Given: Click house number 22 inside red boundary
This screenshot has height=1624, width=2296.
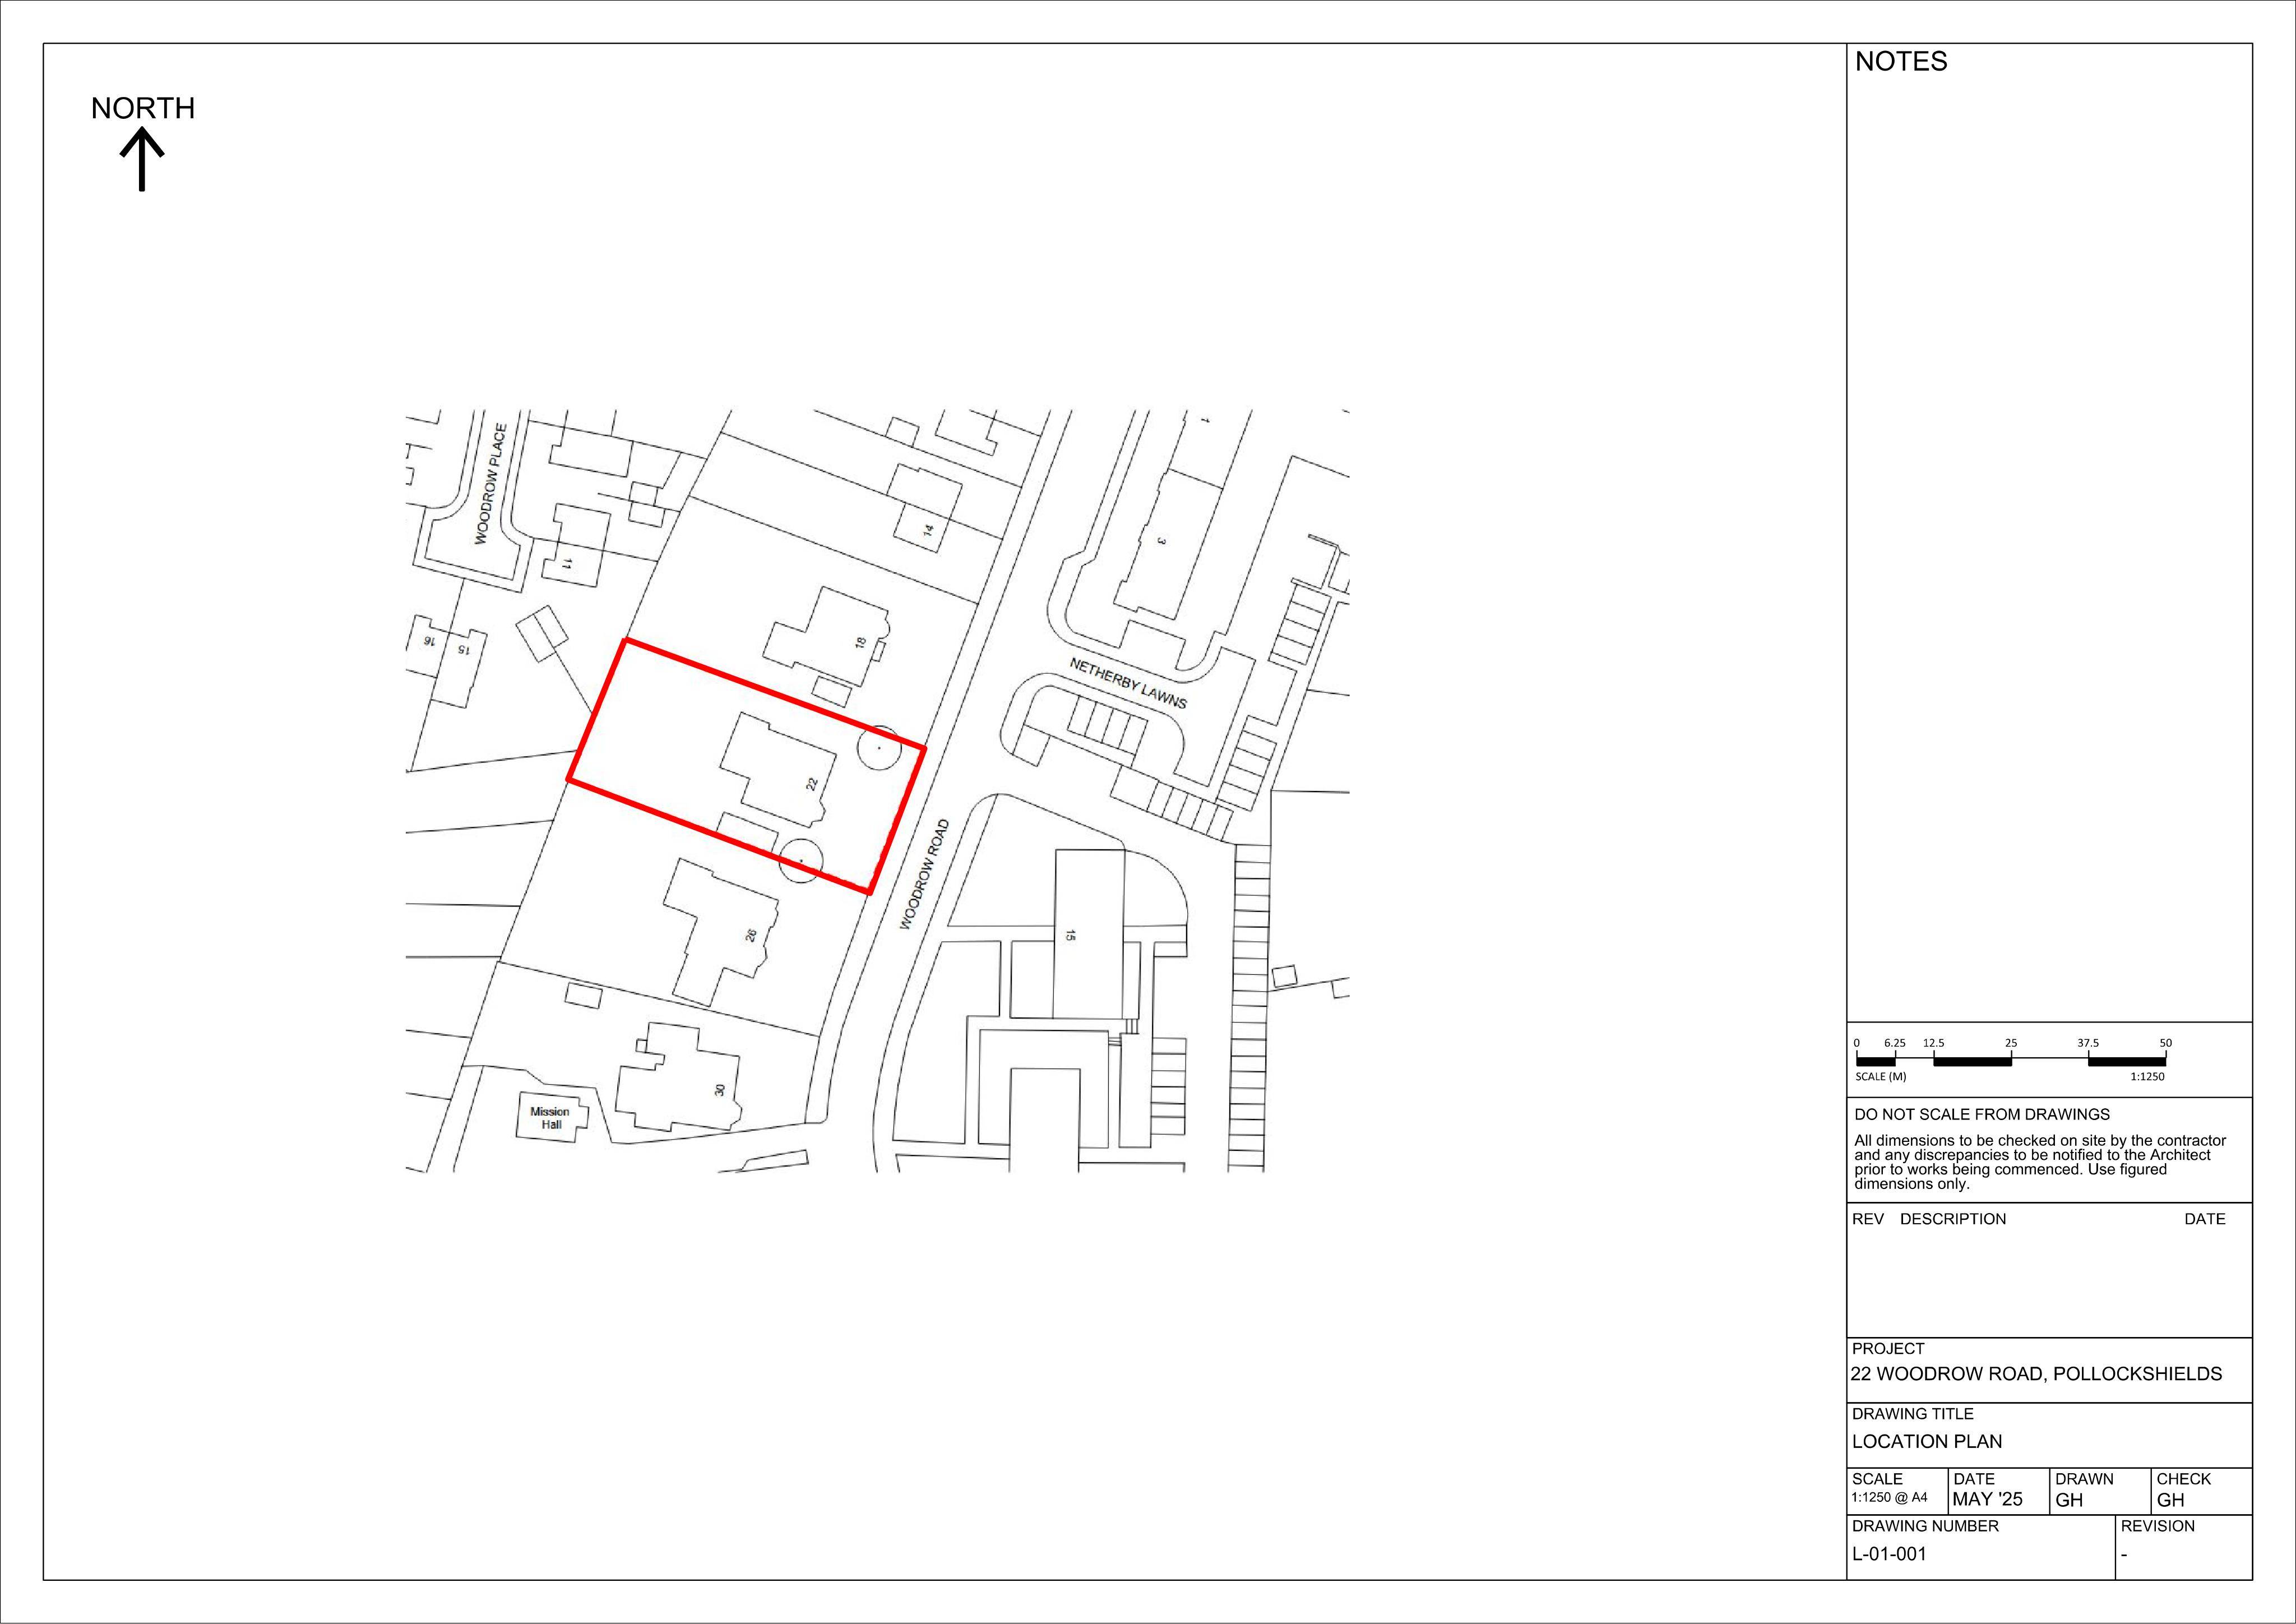Looking at the screenshot, I should click(x=812, y=784).
